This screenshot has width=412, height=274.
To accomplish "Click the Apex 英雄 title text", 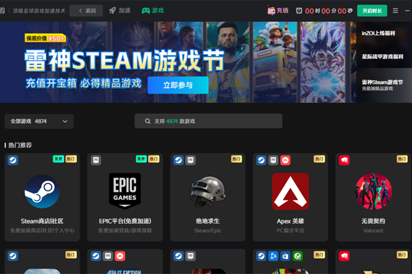I will point(290,221).
